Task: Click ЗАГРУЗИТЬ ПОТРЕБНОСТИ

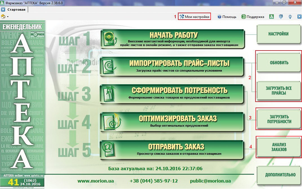Action: pyautogui.click(x=279, y=119)
